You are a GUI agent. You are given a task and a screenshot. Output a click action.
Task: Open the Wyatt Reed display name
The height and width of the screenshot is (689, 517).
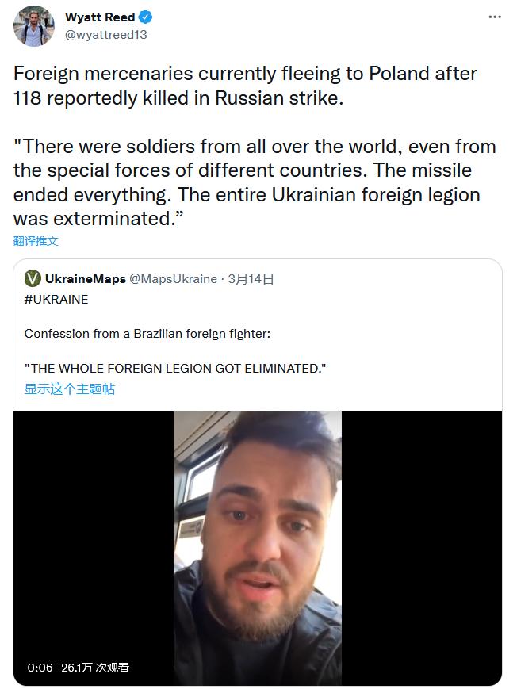pos(100,17)
